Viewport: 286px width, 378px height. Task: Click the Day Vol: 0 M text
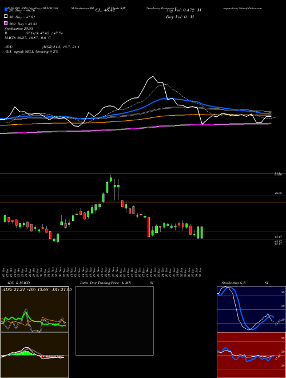click(x=180, y=17)
